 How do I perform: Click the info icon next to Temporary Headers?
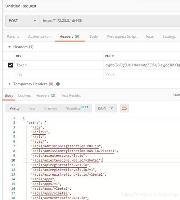(x=58, y=84)
